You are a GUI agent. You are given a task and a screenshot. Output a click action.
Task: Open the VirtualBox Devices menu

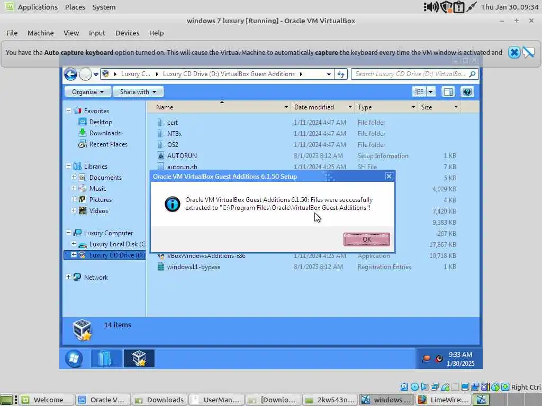point(127,33)
